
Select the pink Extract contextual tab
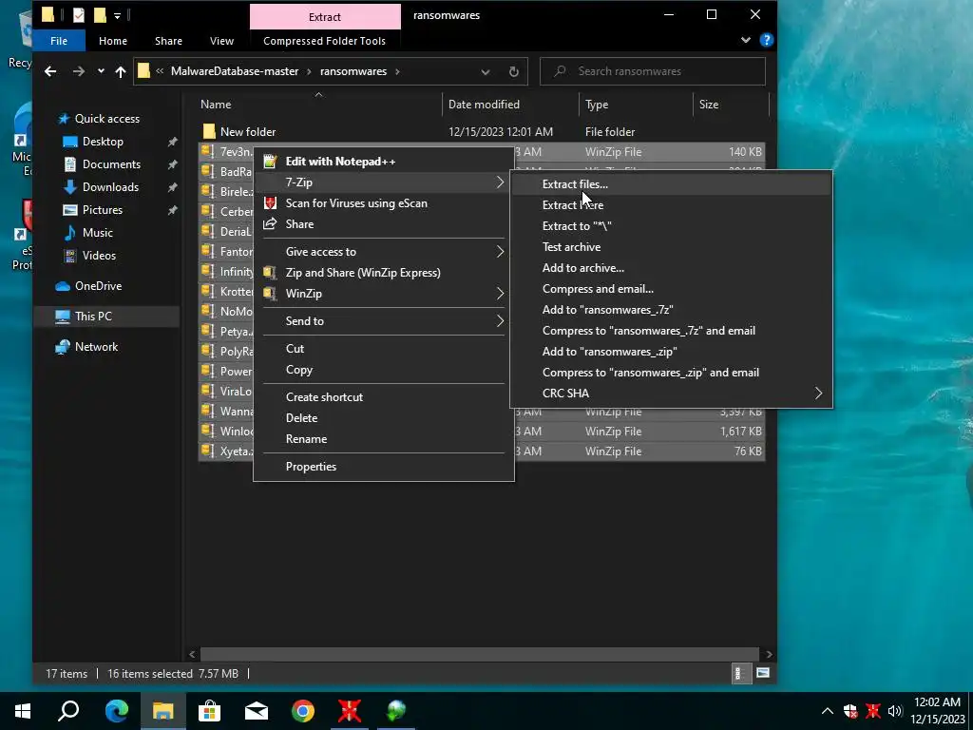[325, 17]
